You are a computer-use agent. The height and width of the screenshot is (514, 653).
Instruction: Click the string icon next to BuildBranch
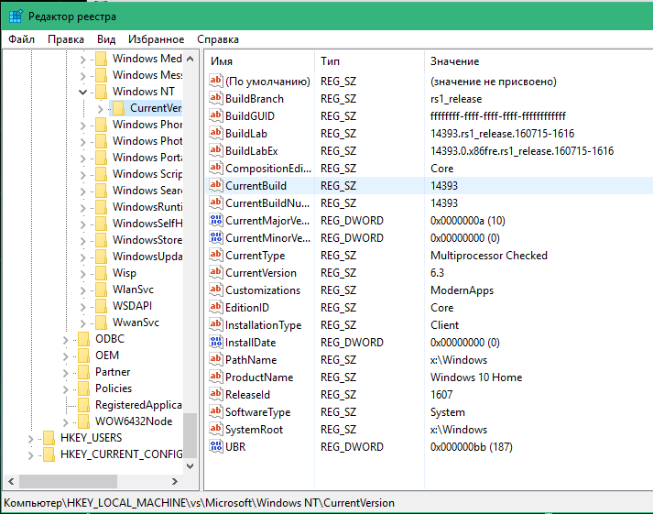coord(216,98)
